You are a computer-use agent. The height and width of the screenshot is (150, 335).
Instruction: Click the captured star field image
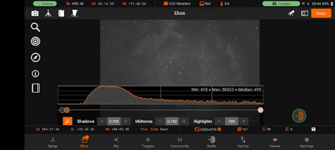coord(180,52)
